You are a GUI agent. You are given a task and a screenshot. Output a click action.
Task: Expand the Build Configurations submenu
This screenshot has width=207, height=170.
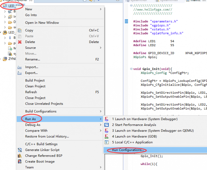coord(41,111)
